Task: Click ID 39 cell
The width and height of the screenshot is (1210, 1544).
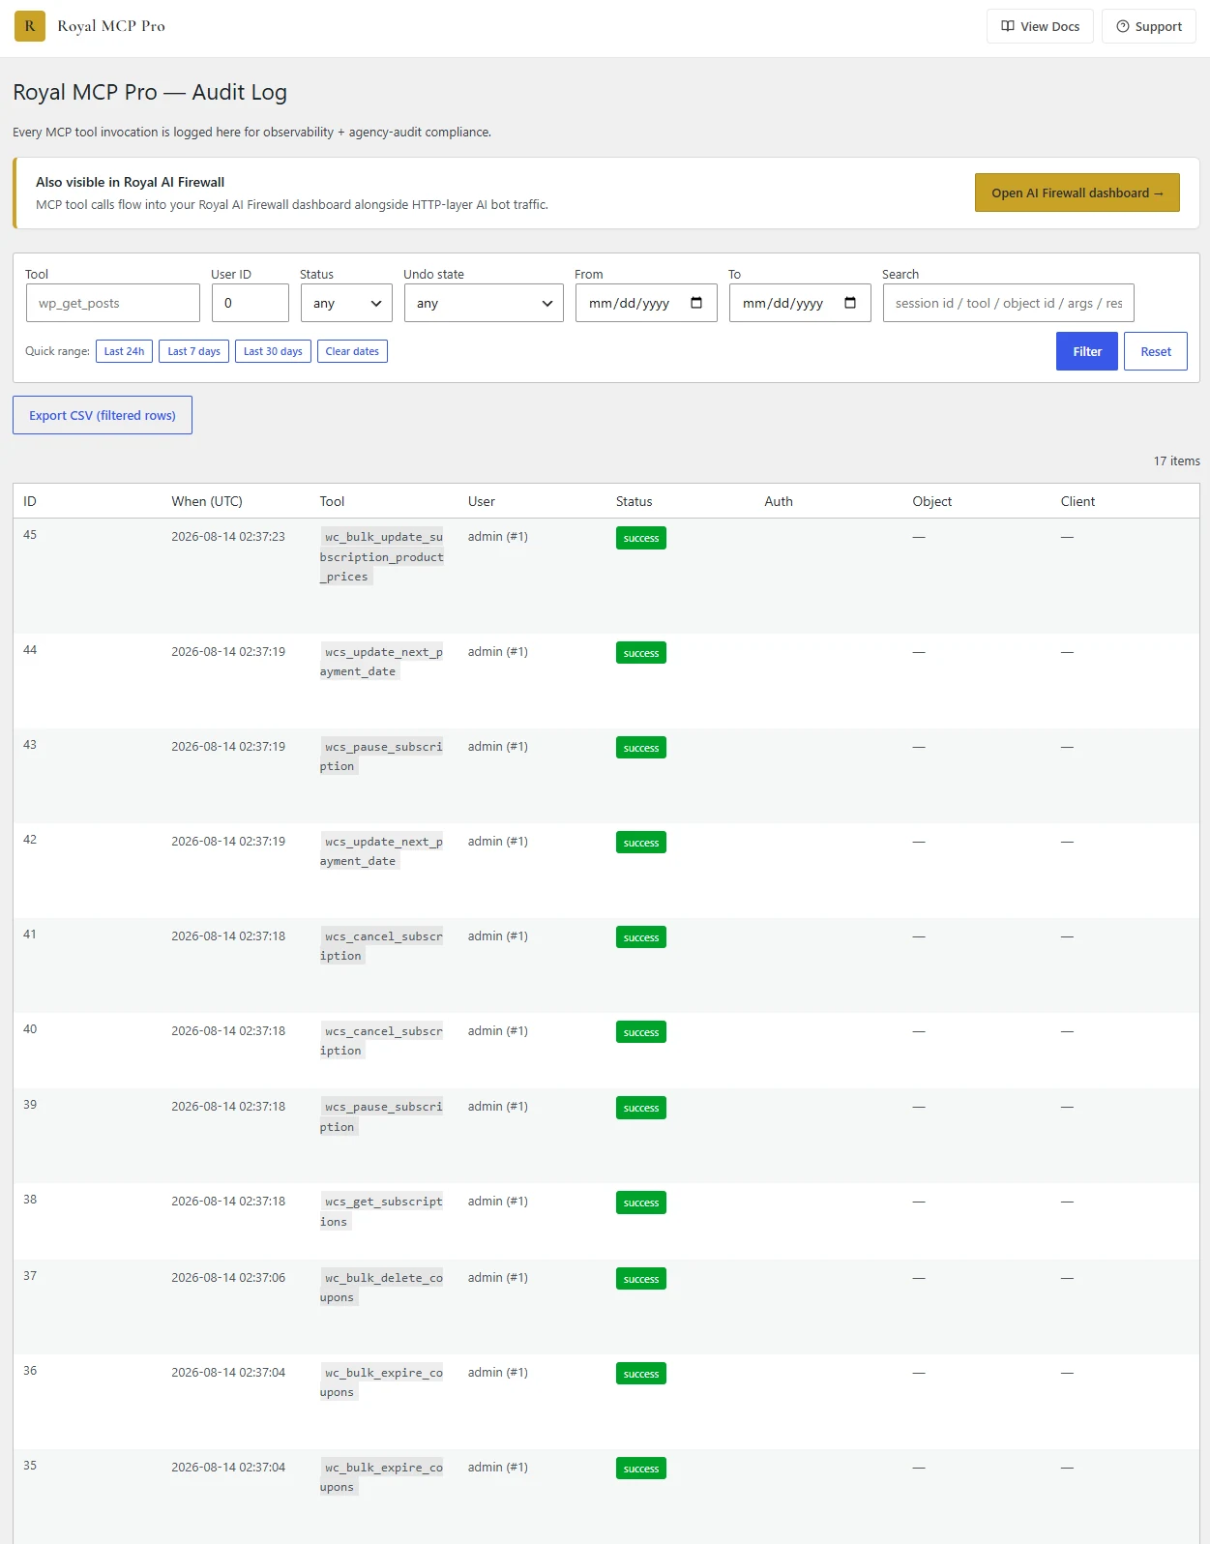Action: 30,1105
